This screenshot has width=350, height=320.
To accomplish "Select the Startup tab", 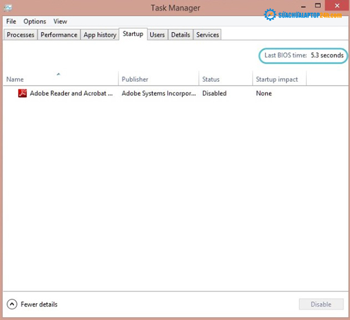I will coord(133,34).
